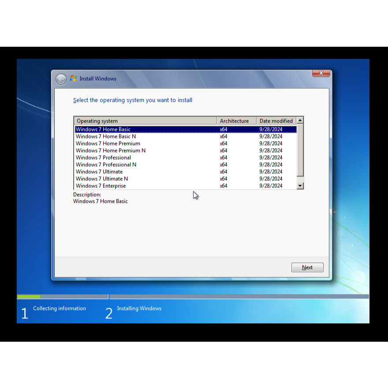Sort by Date modified column header
Viewport: 388px width, 388px height.
(x=276, y=121)
